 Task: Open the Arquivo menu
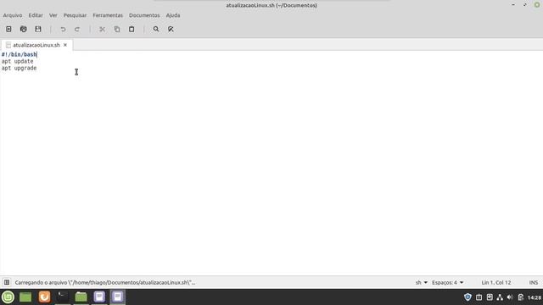point(13,15)
